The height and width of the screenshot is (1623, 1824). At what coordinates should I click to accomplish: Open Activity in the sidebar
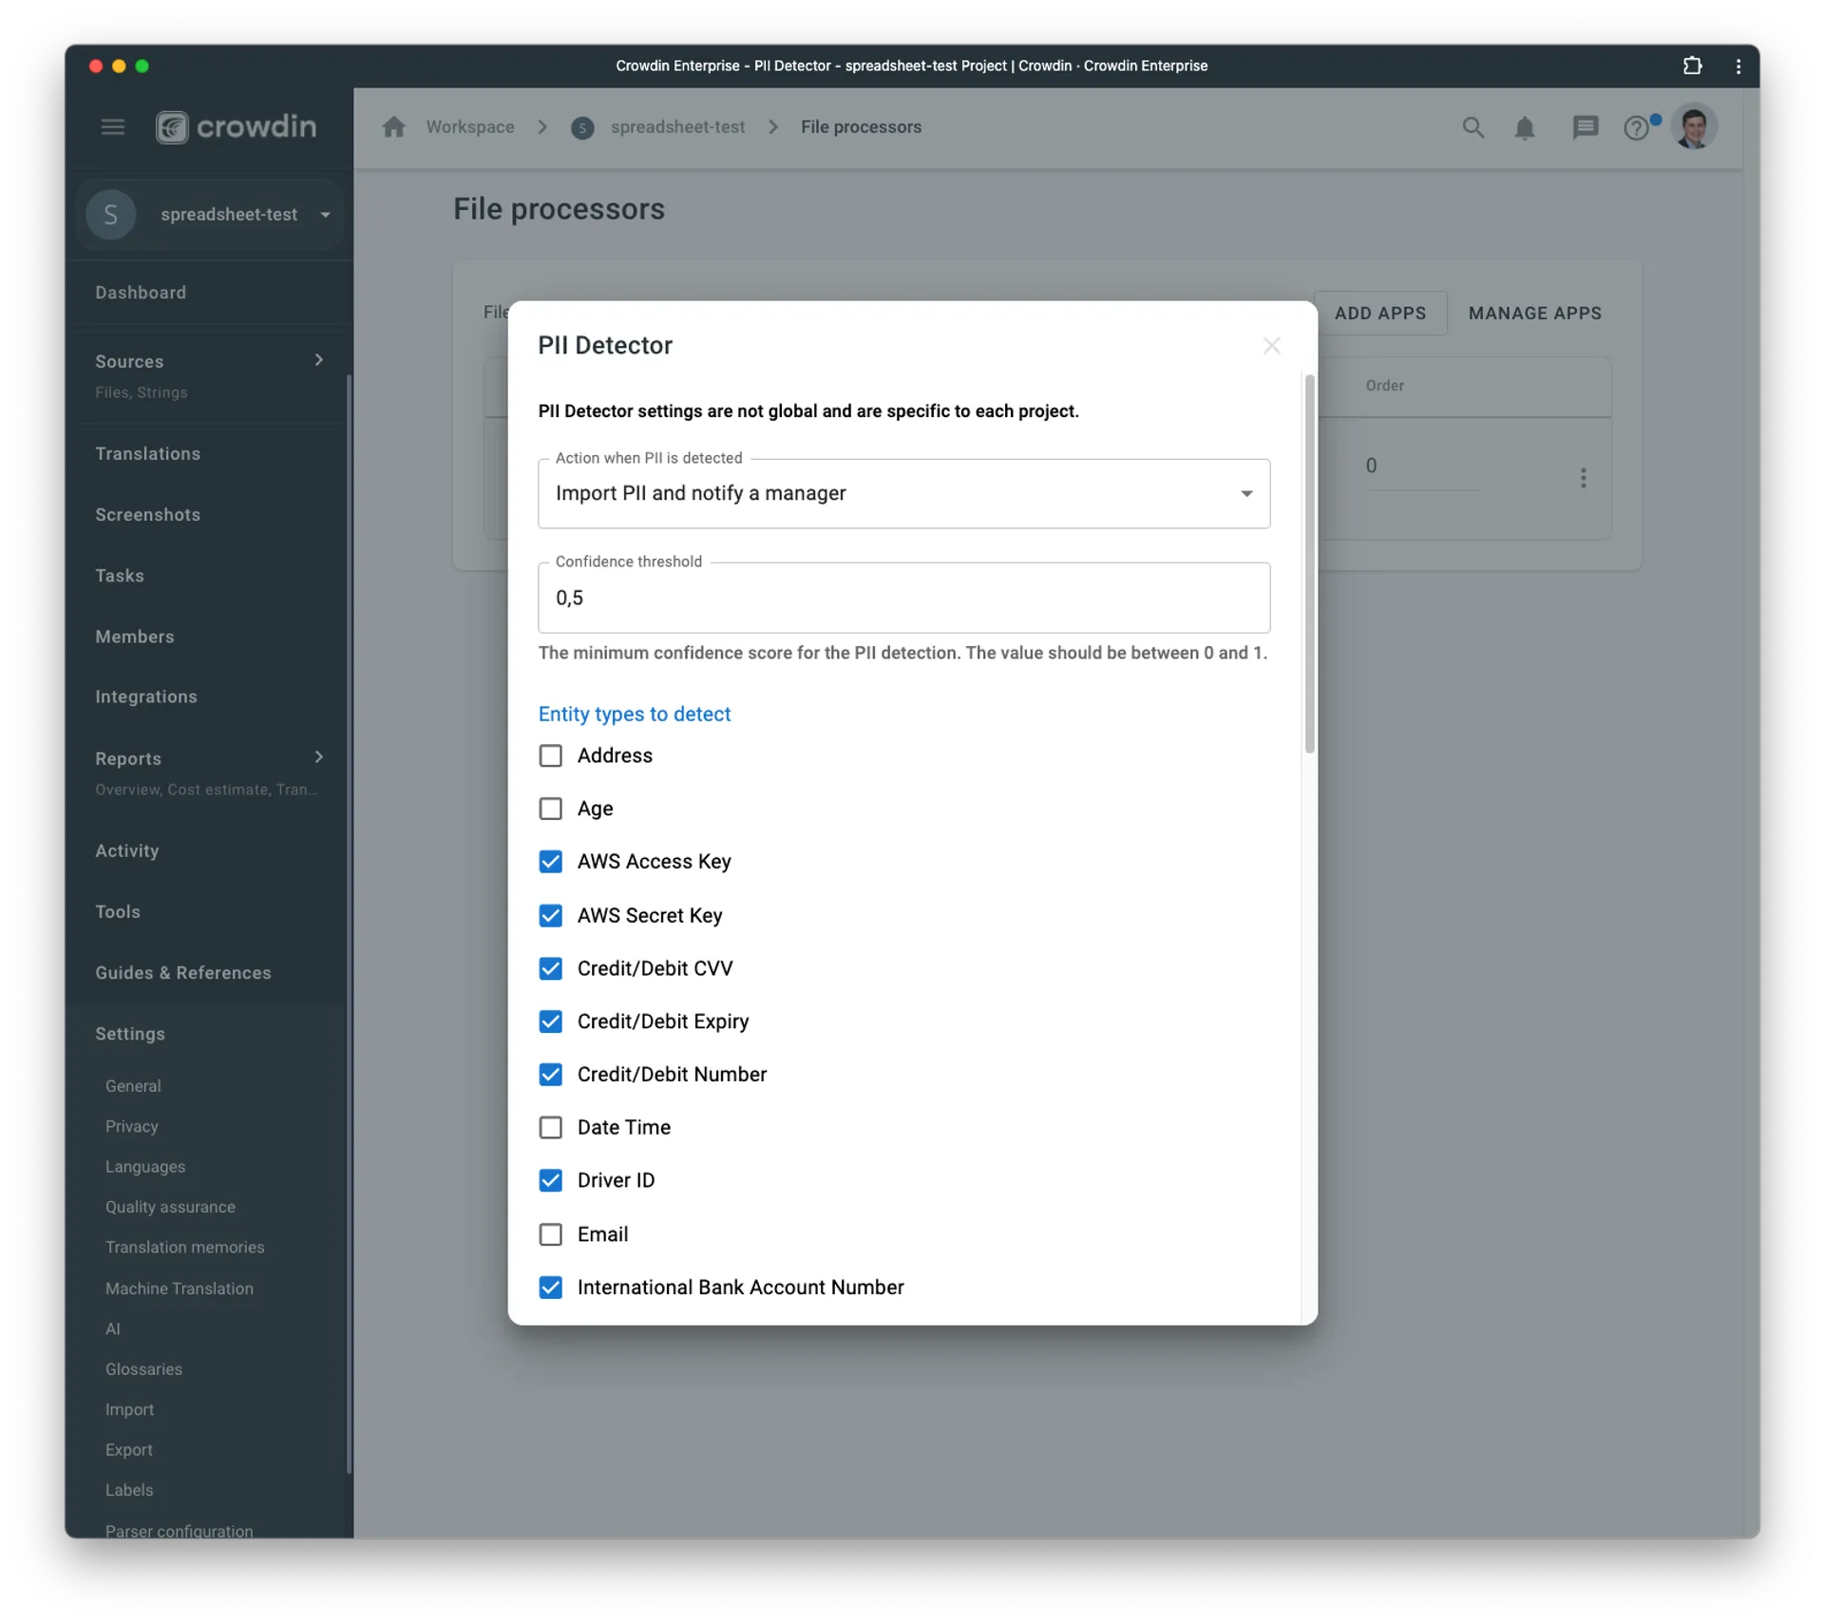(126, 851)
